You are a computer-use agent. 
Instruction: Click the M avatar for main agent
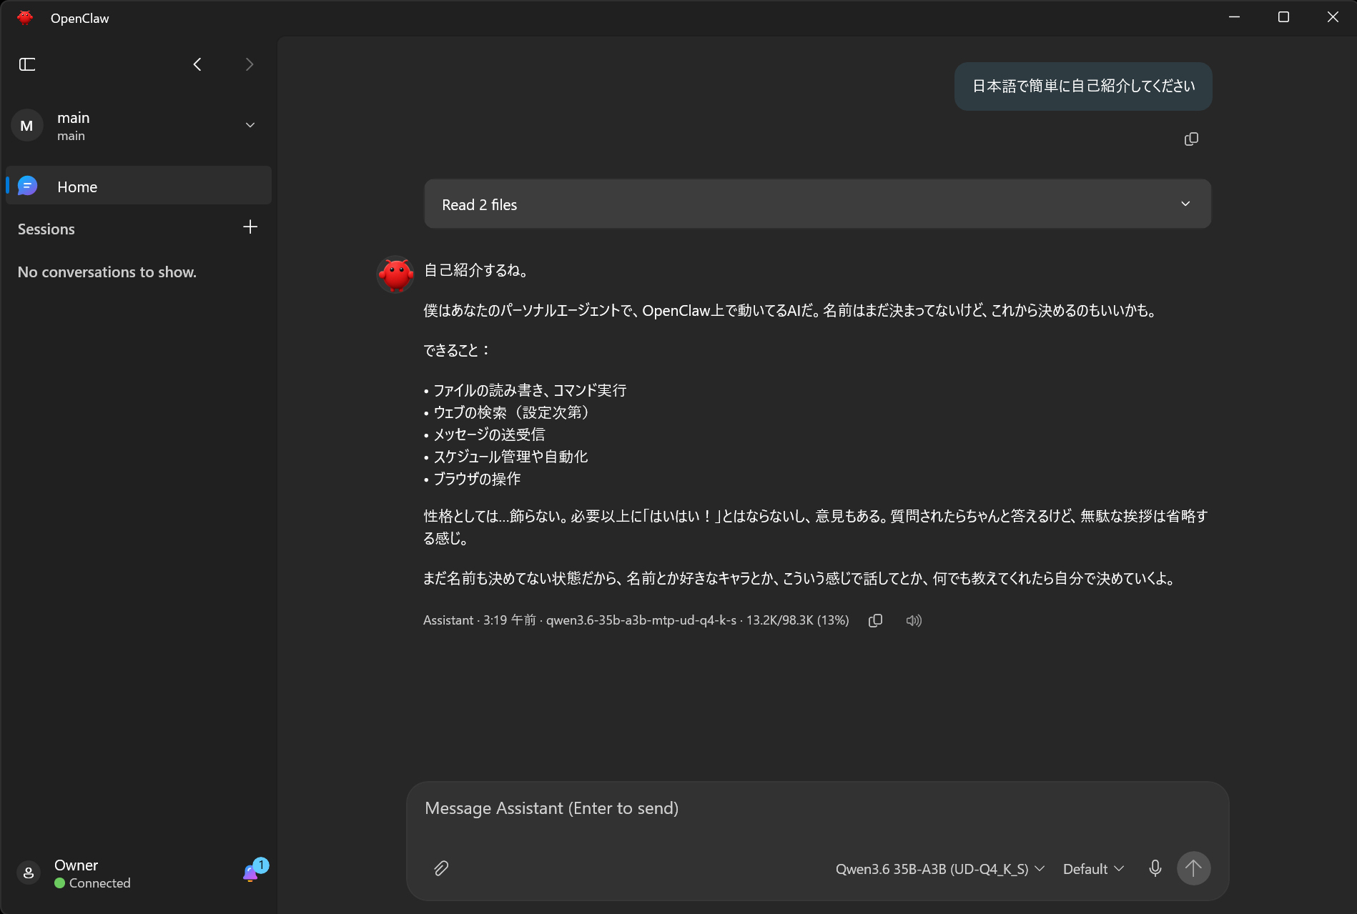[27, 126]
